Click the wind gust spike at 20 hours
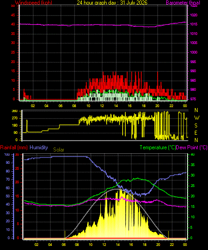The height and width of the screenshot is (250, 208). (158, 80)
